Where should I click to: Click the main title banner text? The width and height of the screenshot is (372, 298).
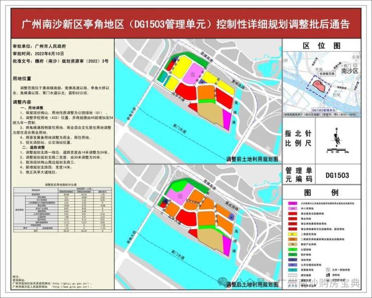(x=186, y=24)
